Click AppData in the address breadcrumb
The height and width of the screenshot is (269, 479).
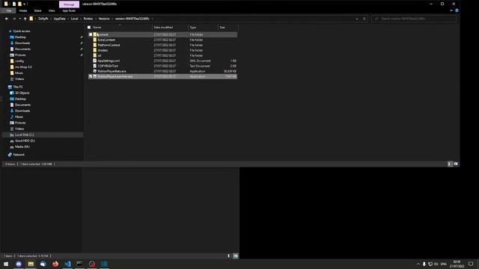click(60, 19)
